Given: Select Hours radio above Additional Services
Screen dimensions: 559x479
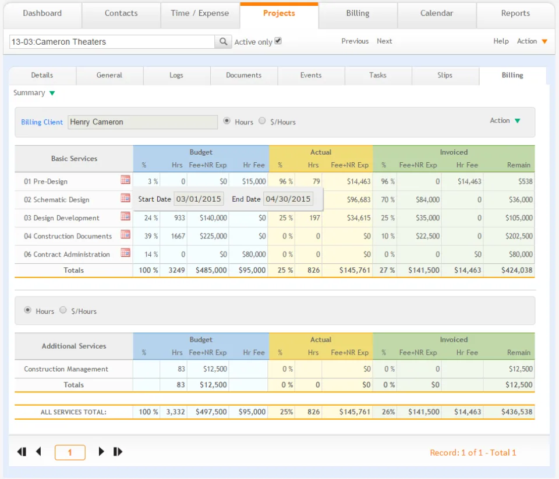Looking at the screenshot, I should click(27, 310).
